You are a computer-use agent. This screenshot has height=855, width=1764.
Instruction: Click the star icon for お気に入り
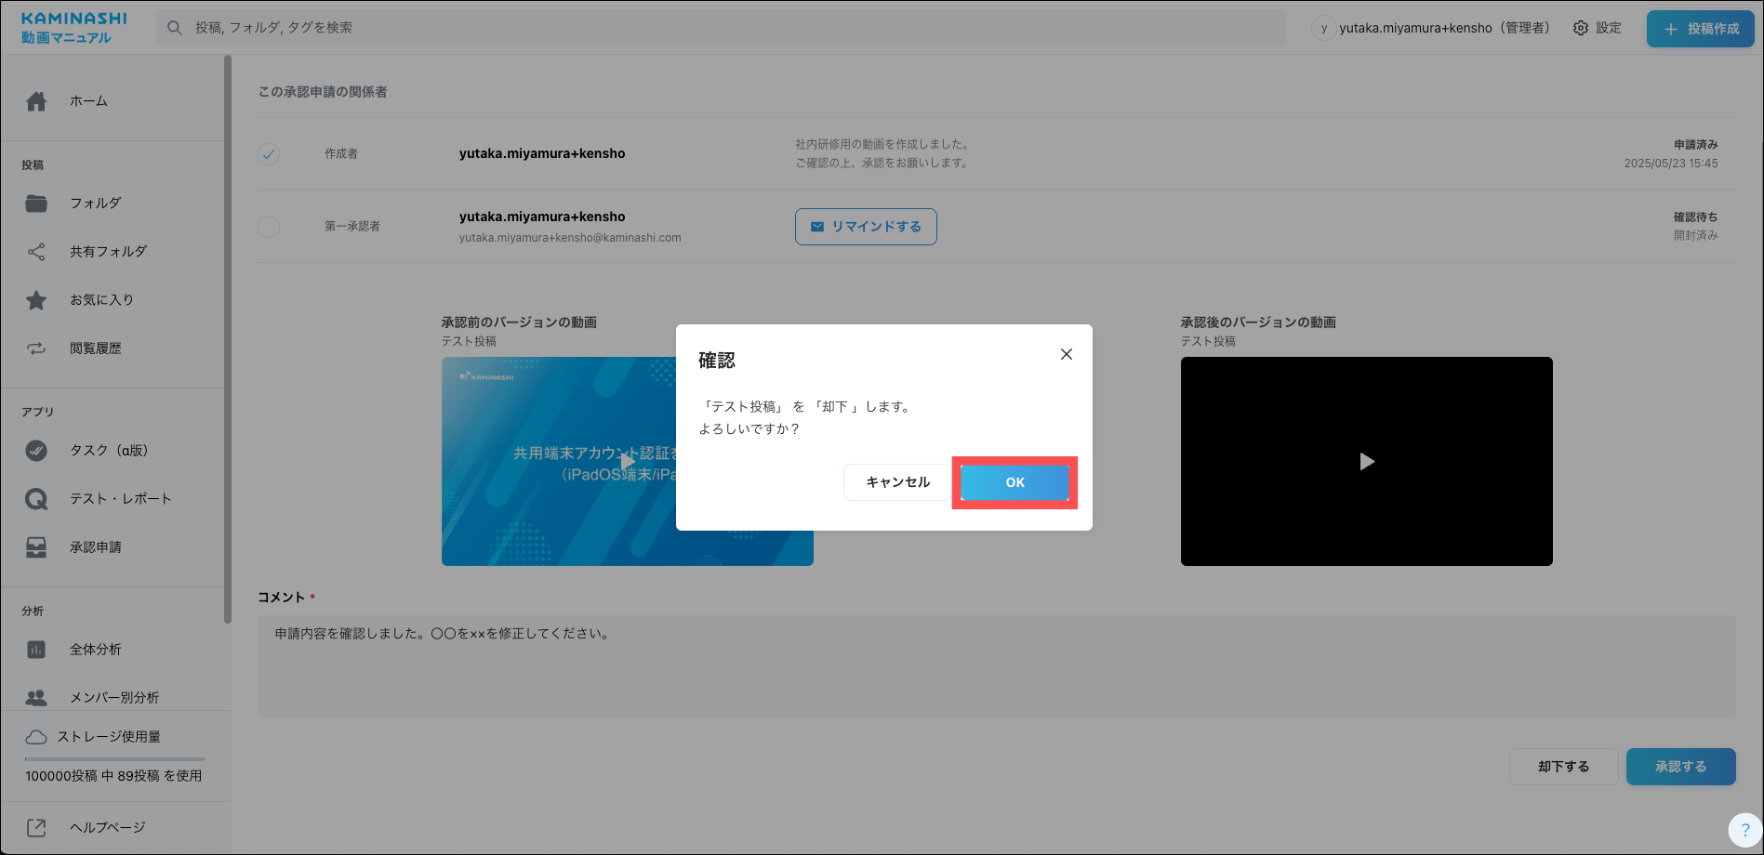tap(36, 300)
